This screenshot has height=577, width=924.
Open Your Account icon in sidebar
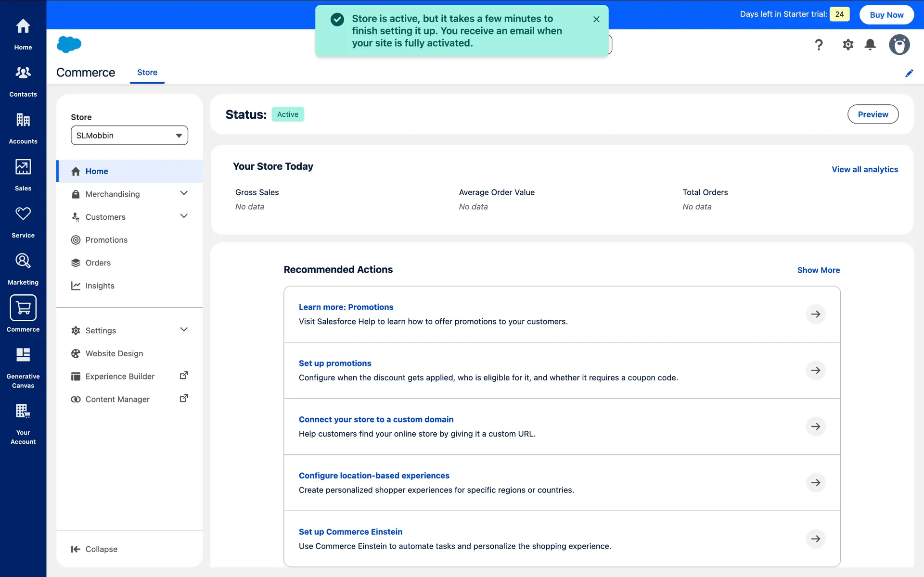pos(23,412)
